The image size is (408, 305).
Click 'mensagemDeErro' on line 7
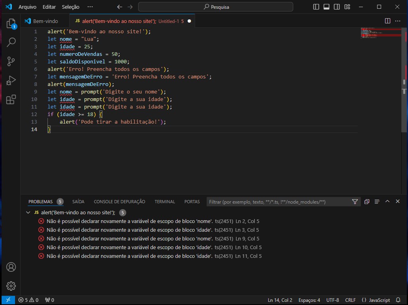pyautogui.click(x=81, y=77)
